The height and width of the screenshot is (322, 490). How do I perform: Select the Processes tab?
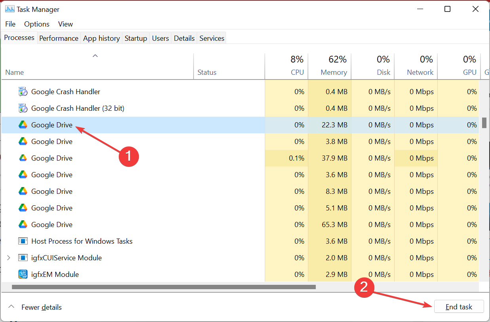coord(19,38)
